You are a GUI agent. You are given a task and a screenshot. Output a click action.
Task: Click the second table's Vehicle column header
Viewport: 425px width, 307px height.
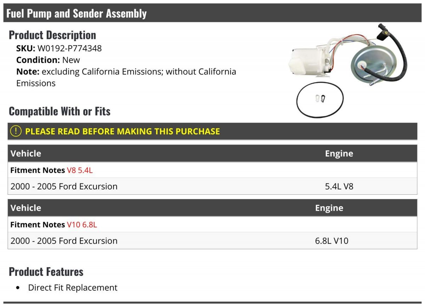click(x=26, y=208)
